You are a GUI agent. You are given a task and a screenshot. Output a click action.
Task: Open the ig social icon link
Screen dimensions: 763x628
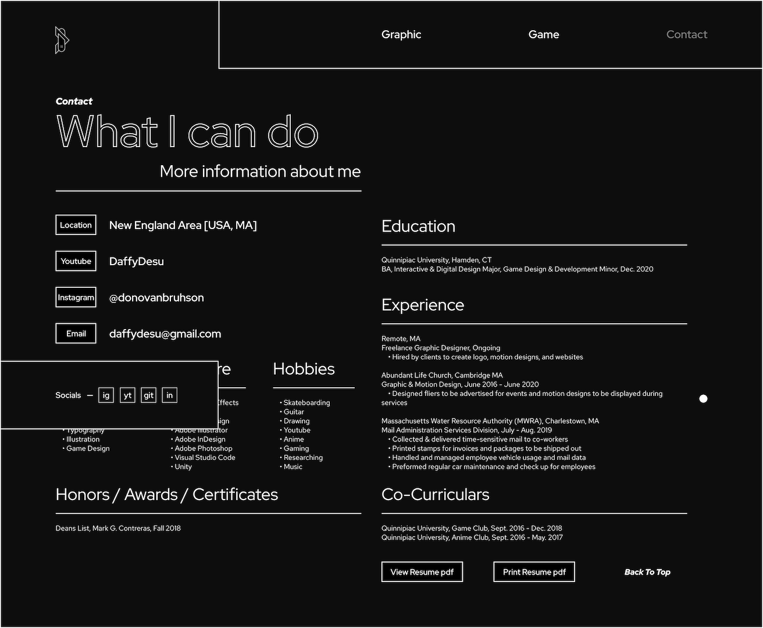(x=106, y=395)
